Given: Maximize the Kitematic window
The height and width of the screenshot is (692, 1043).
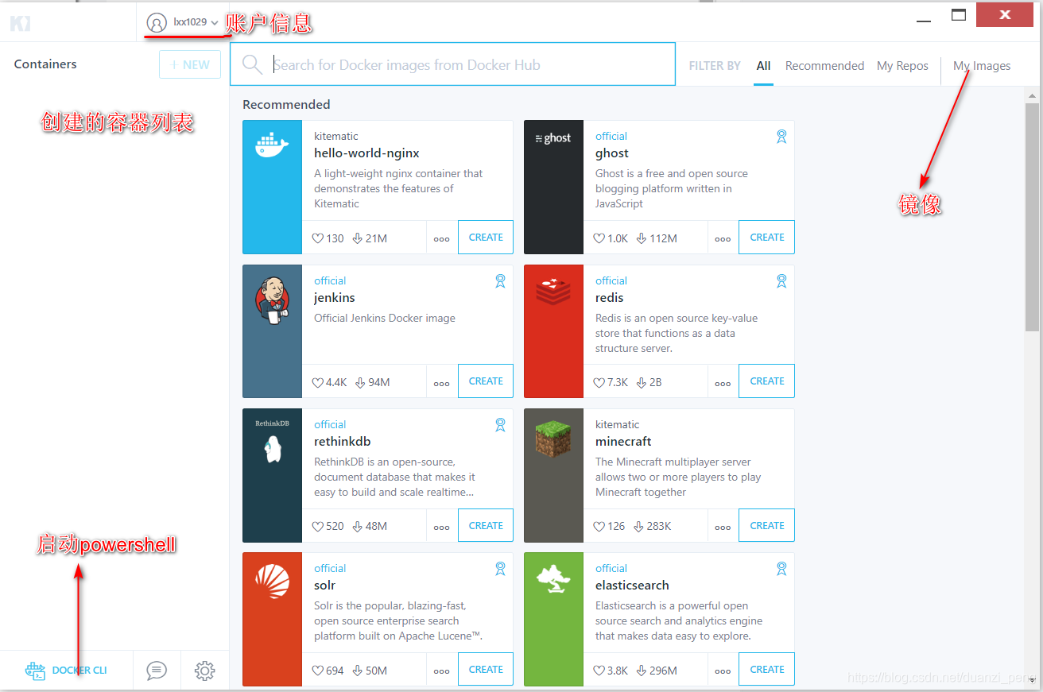Looking at the screenshot, I should point(959,15).
